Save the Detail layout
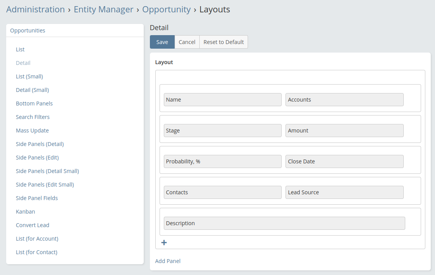 (x=162, y=42)
